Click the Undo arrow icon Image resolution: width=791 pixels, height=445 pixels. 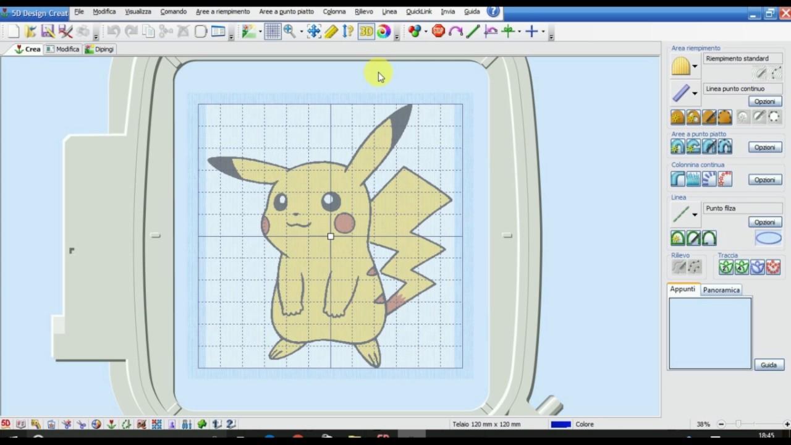(113, 32)
